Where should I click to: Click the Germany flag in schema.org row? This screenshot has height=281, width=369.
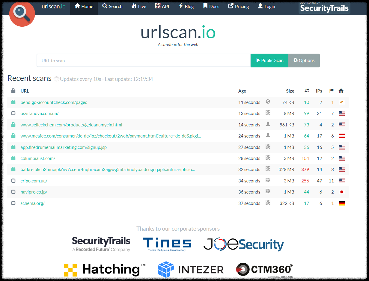point(341,203)
